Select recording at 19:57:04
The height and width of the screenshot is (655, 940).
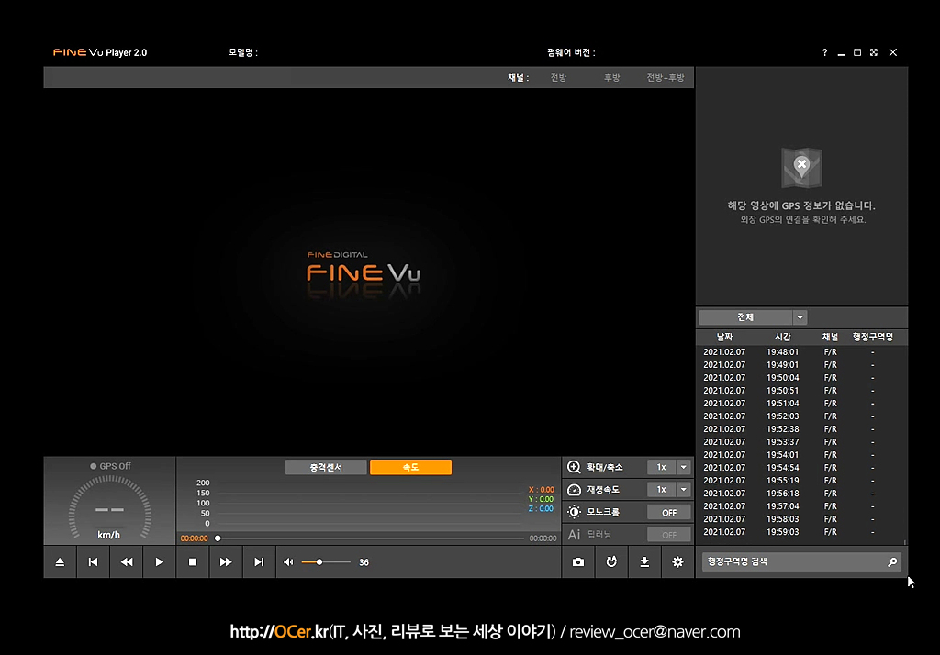(800, 506)
